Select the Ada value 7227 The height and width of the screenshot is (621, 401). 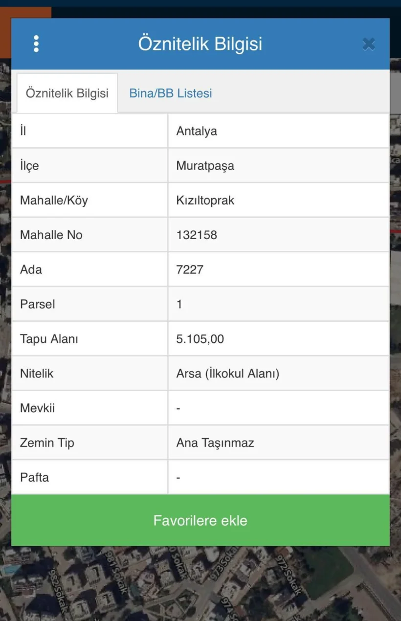(188, 269)
